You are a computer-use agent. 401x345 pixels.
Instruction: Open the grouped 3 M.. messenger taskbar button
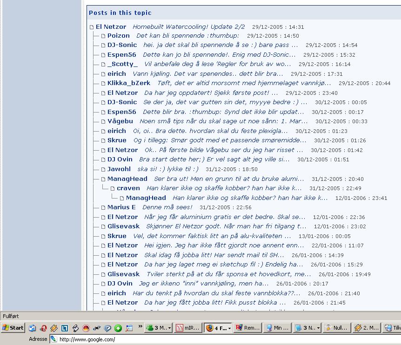click(x=159, y=328)
